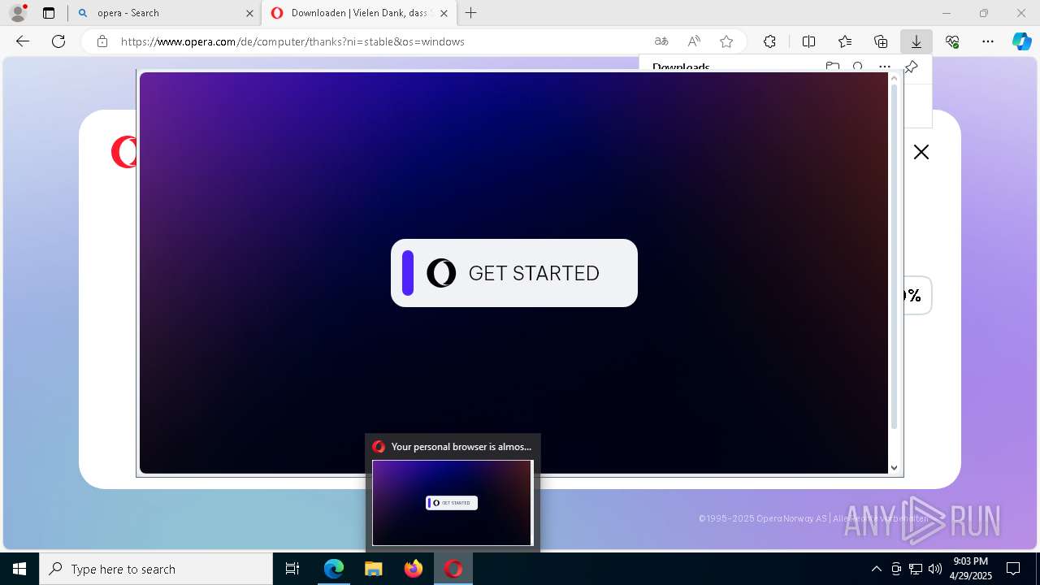Click the Opera logo inside GET STARTED
The width and height of the screenshot is (1040, 585).
pos(441,273)
